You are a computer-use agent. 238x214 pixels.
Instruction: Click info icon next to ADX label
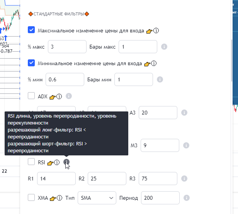(x=69, y=96)
